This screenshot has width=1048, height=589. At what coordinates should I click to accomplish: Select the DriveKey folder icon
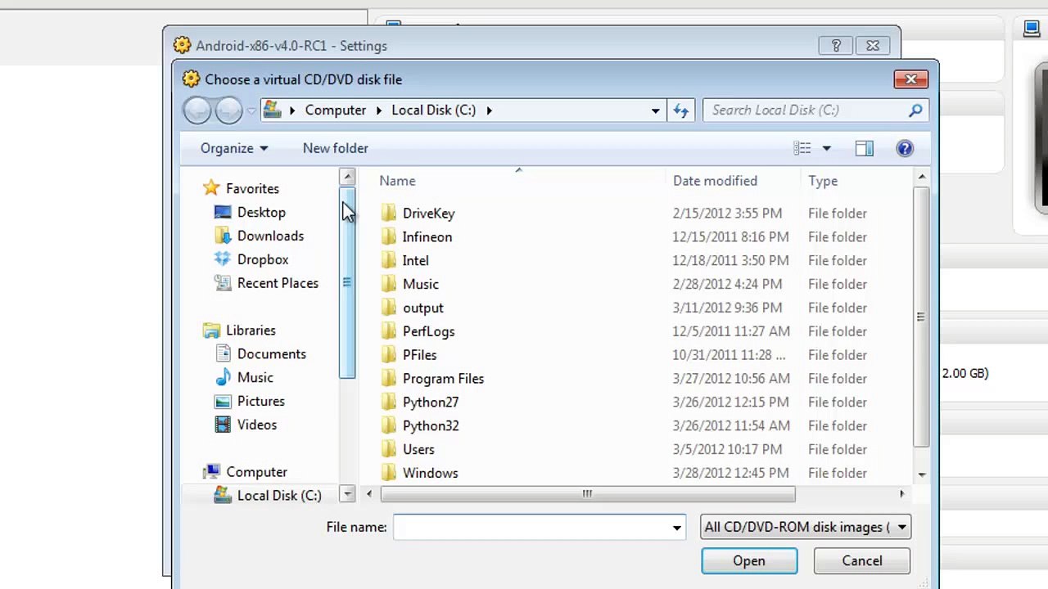pos(389,214)
